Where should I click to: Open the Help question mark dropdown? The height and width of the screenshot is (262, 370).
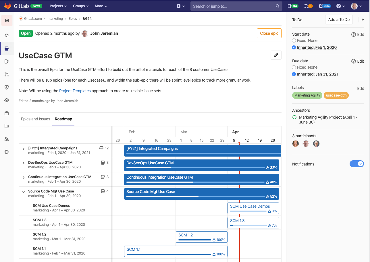click(x=341, y=6)
